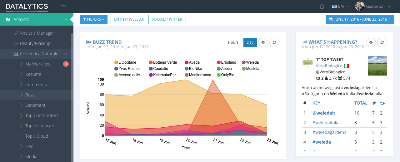The image size is (400, 162).
Task: Toggle Kelemata/Per... legend entry
Action: [163, 75]
